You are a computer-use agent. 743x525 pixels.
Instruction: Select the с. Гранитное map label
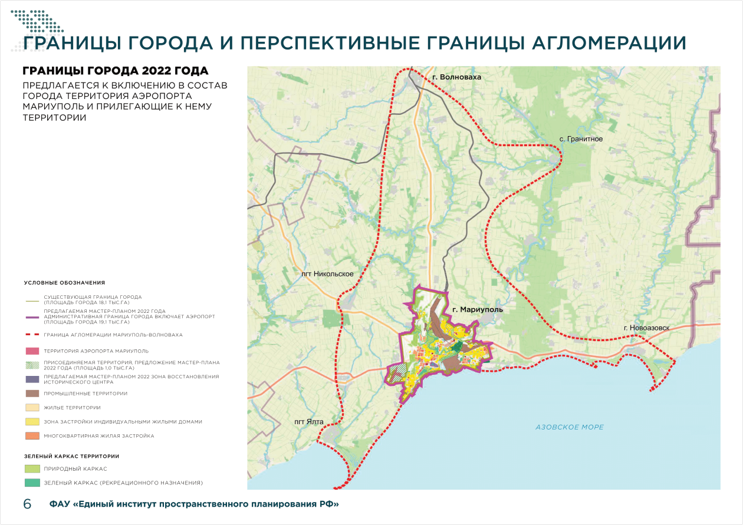[x=581, y=139]
